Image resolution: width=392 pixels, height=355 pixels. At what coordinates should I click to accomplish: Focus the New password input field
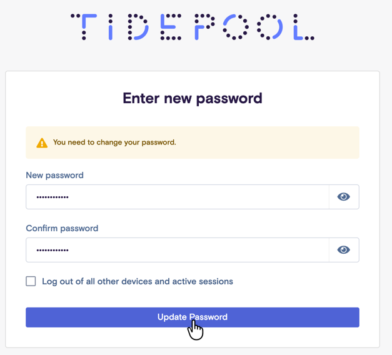tap(178, 197)
